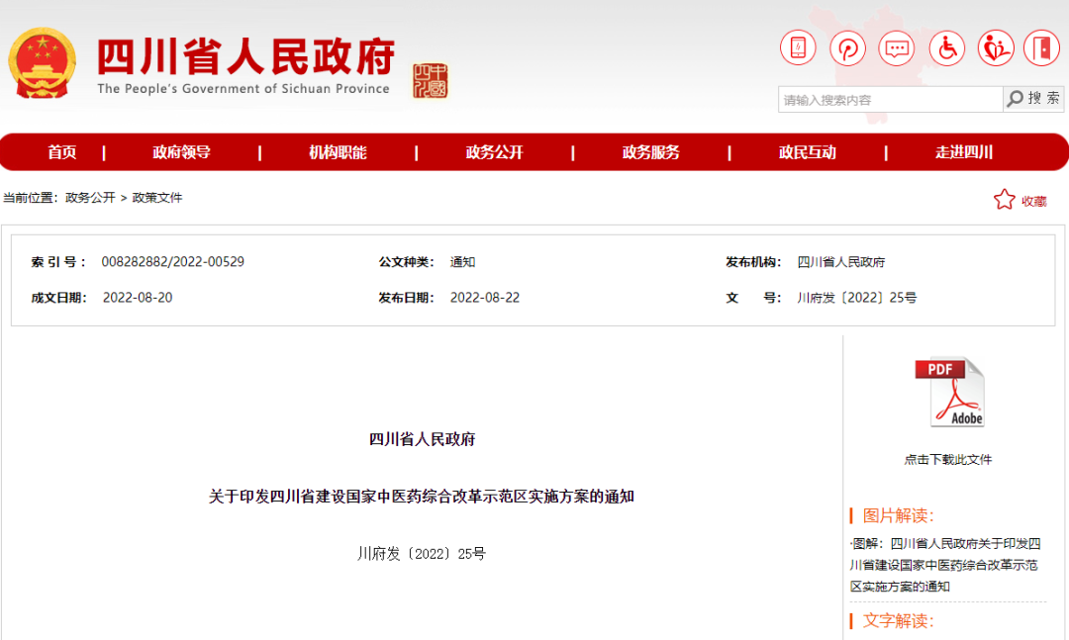Navigate to 走进四川 in the menu
Screen dimensions: 1069x640
tap(964, 152)
